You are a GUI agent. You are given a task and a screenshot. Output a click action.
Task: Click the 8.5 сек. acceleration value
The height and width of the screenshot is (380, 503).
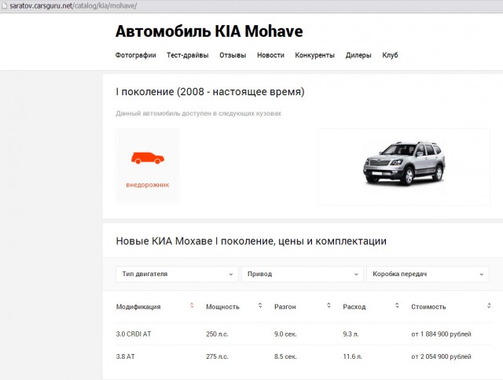click(285, 356)
